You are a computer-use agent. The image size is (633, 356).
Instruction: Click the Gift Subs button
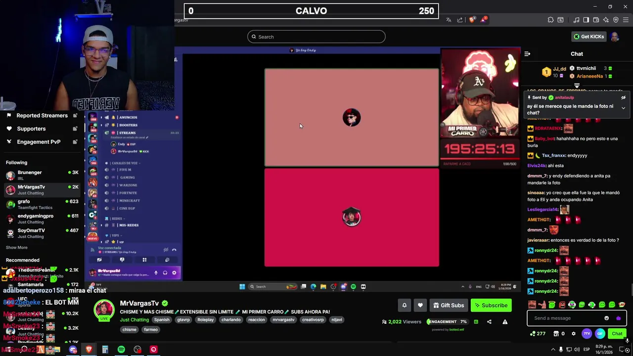448,306
